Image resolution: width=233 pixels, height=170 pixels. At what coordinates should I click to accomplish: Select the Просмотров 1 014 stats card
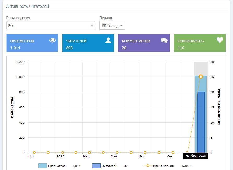pos(32,43)
